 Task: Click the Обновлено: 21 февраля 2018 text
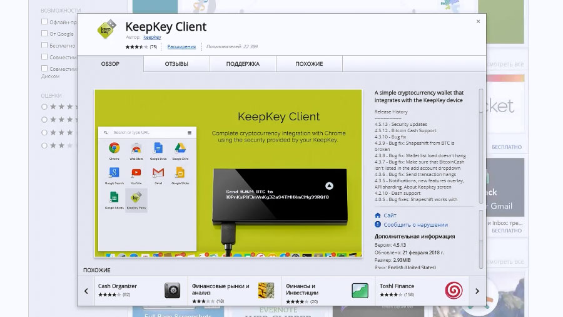(409, 252)
